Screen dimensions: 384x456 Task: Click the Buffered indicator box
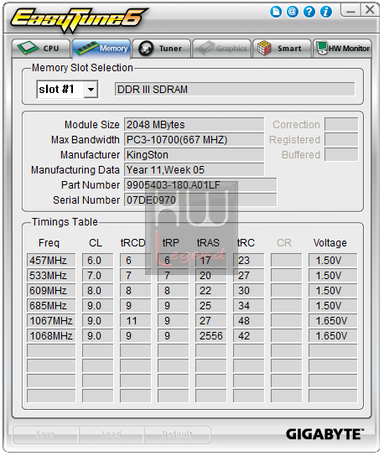(341, 155)
